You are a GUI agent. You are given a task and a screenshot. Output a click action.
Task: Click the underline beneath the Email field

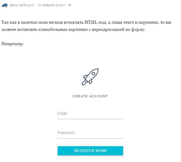coord(90,119)
